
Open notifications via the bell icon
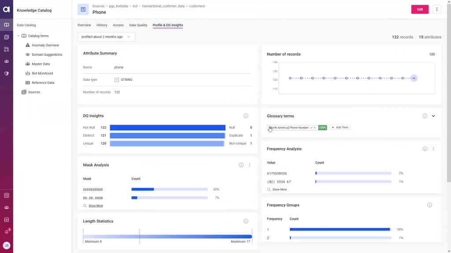click(x=6, y=231)
